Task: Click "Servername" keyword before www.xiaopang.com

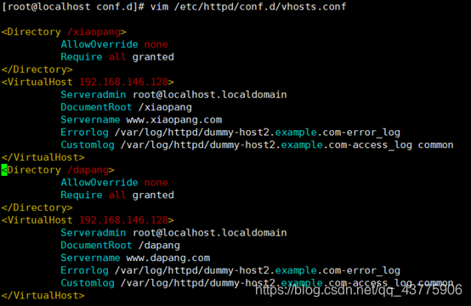Action: pyautogui.click(x=90, y=120)
